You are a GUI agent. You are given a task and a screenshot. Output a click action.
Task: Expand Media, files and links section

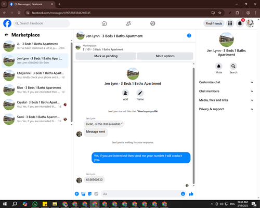pyautogui.click(x=226, y=100)
